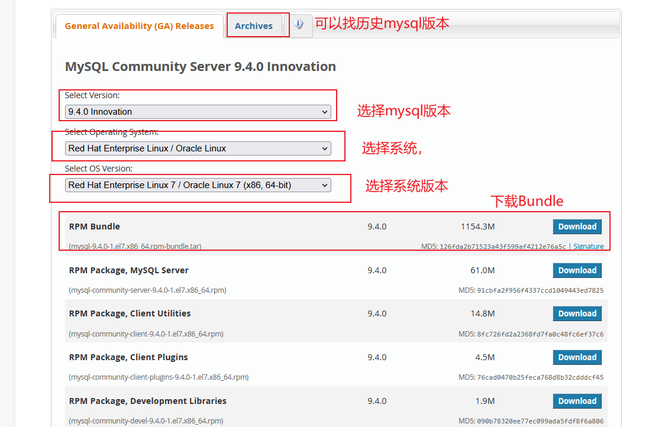Select General Availability (GA) Releases tab
Viewport: 665px width, 427px height.
point(139,26)
